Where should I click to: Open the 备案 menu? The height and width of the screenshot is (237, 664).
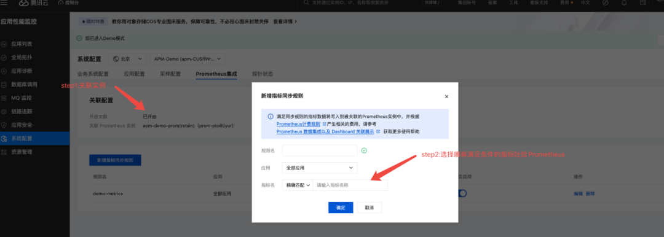pyautogui.click(x=492, y=2)
